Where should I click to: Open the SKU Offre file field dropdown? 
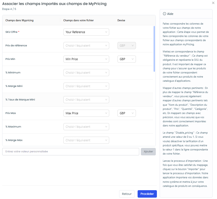coord(86,32)
